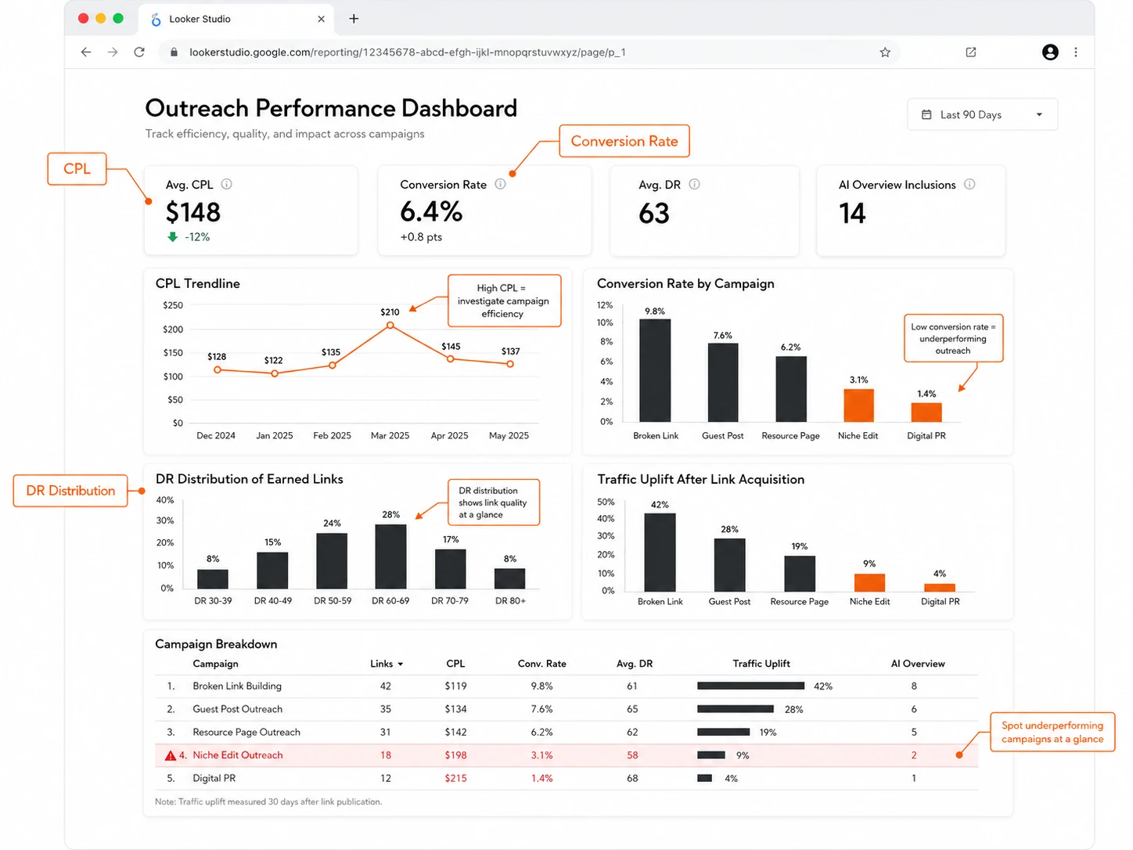This screenshot has height=850, width=1133.
Task: Open the profile account icon
Action: point(1050,52)
